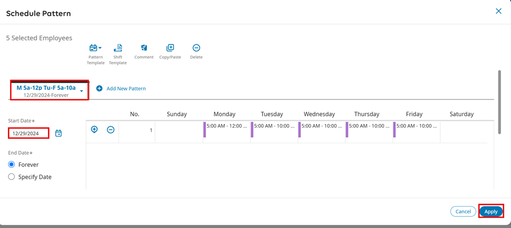Click the Shift Template icon
The width and height of the screenshot is (511, 228).
click(x=118, y=49)
